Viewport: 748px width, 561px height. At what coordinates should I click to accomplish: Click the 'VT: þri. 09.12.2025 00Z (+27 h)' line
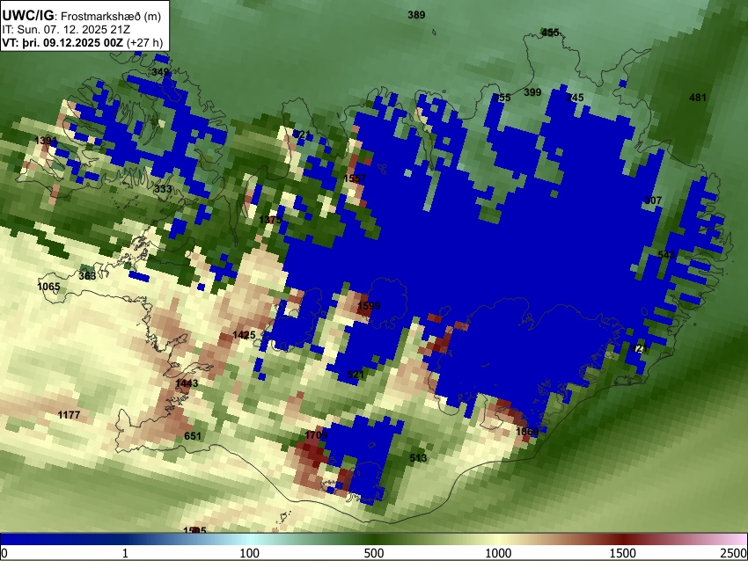[x=83, y=42]
